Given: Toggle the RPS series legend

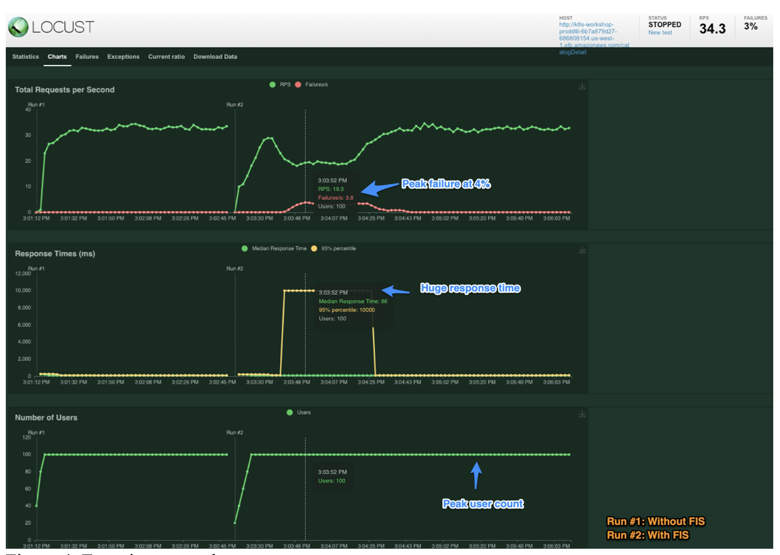Looking at the screenshot, I should point(280,85).
